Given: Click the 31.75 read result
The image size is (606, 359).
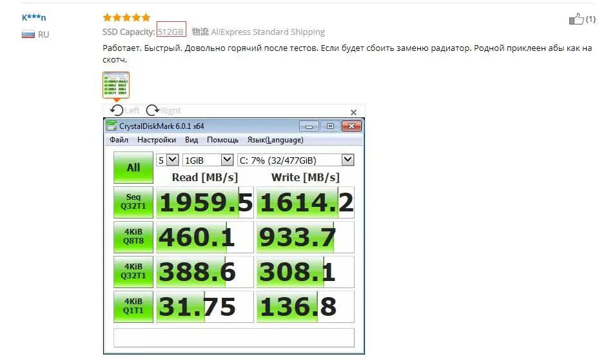Looking at the screenshot, I should (x=205, y=307).
